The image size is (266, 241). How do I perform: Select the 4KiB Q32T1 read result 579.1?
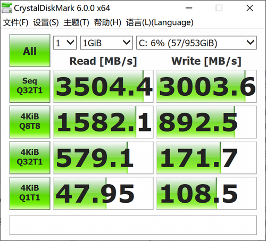pyautogui.click(x=103, y=157)
